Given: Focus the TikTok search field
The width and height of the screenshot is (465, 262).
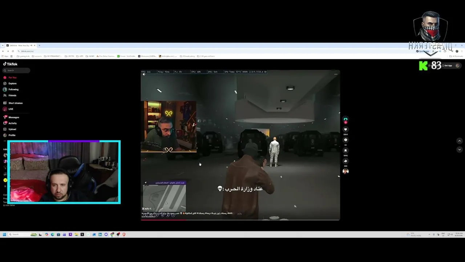Looking at the screenshot, I should (17, 71).
